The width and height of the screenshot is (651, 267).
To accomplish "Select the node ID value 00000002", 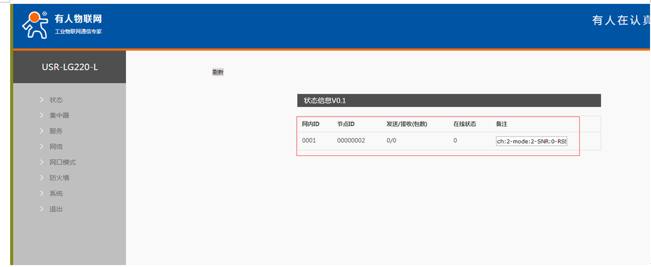I will [x=351, y=141].
